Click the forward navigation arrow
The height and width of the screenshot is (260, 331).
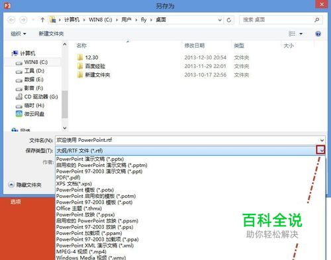click(x=23, y=20)
